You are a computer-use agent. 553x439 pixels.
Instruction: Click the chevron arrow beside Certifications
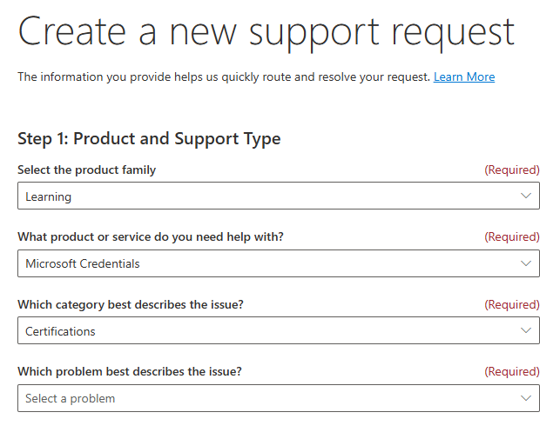tap(525, 331)
